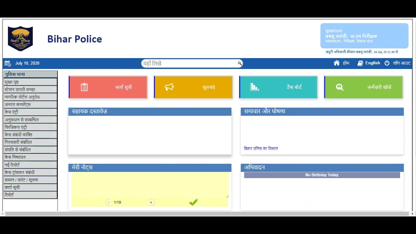Image resolution: width=416 pixels, height=234 pixels.
Task: Go to previous note page arrow
Action: coord(109,202)
